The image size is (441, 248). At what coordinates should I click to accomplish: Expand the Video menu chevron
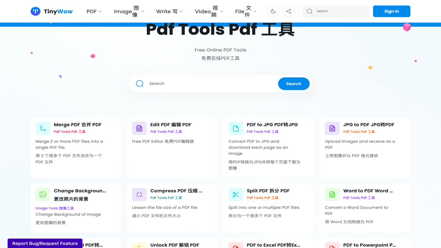tap(222, 11)
